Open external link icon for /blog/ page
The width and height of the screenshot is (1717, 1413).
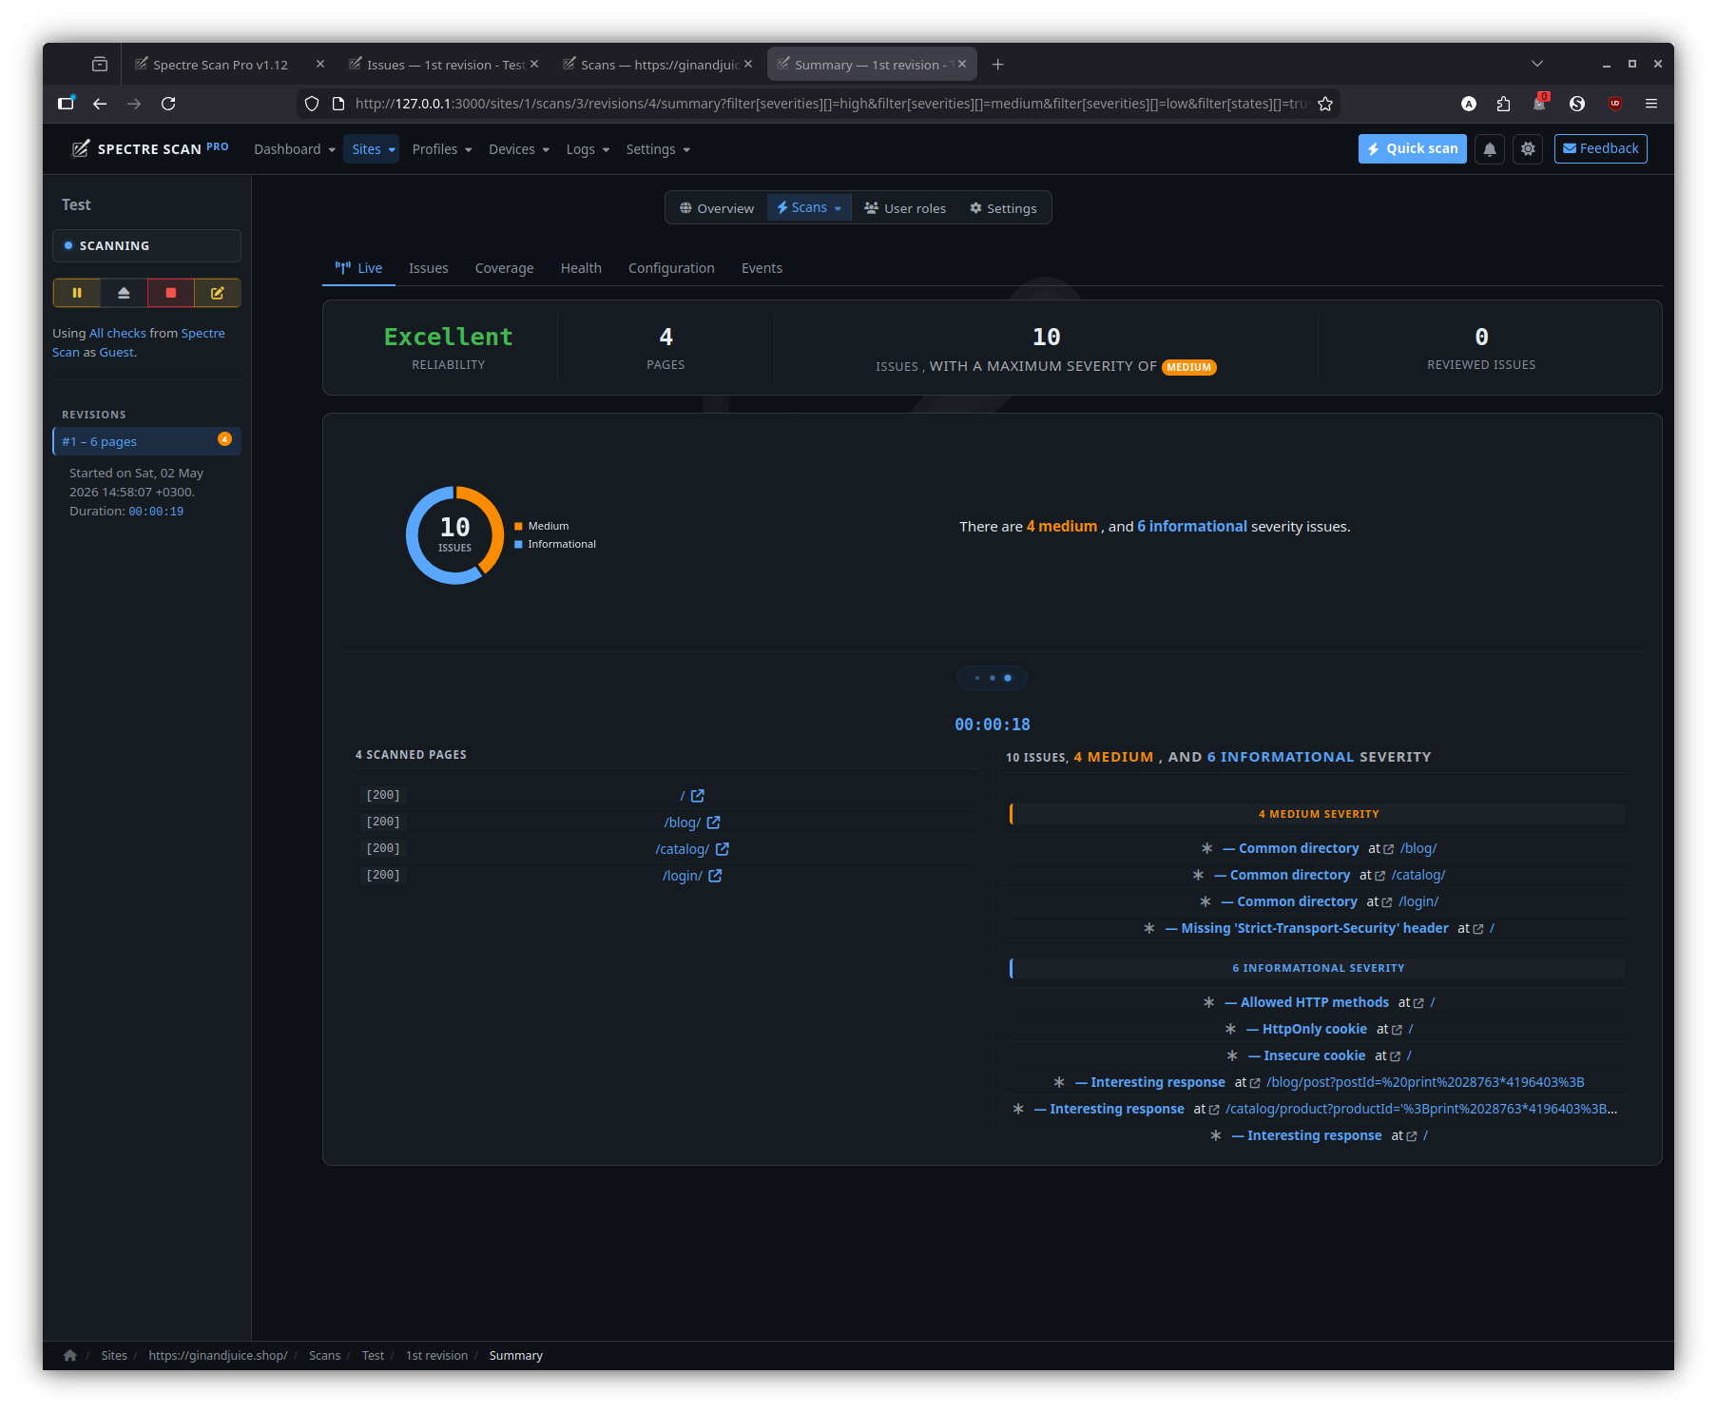714,823
